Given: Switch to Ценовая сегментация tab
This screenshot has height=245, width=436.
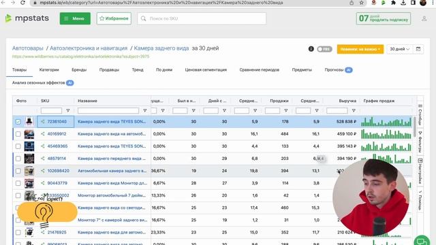Looking at the screenshot, I should click(206, 69).
